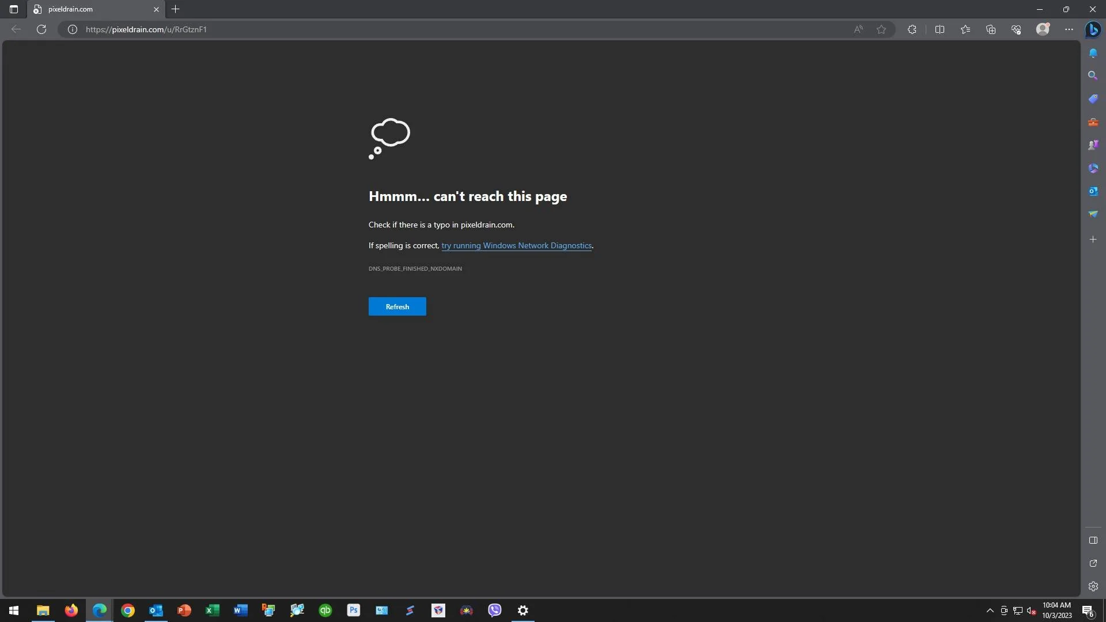Open sidebar Tools briefcase
Image resolution: width=1106 pixels, height=622 pixels.
1093,122
